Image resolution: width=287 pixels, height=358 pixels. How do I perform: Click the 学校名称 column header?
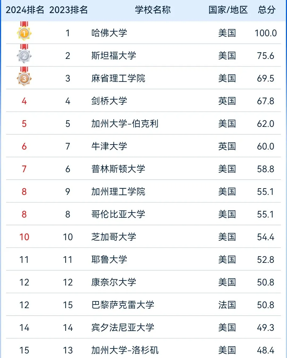click(153, 10)
